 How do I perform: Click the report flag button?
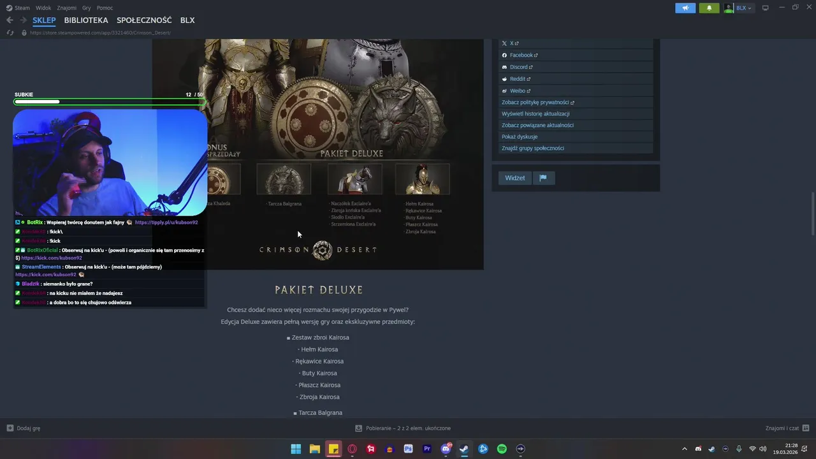click(543, 178)
